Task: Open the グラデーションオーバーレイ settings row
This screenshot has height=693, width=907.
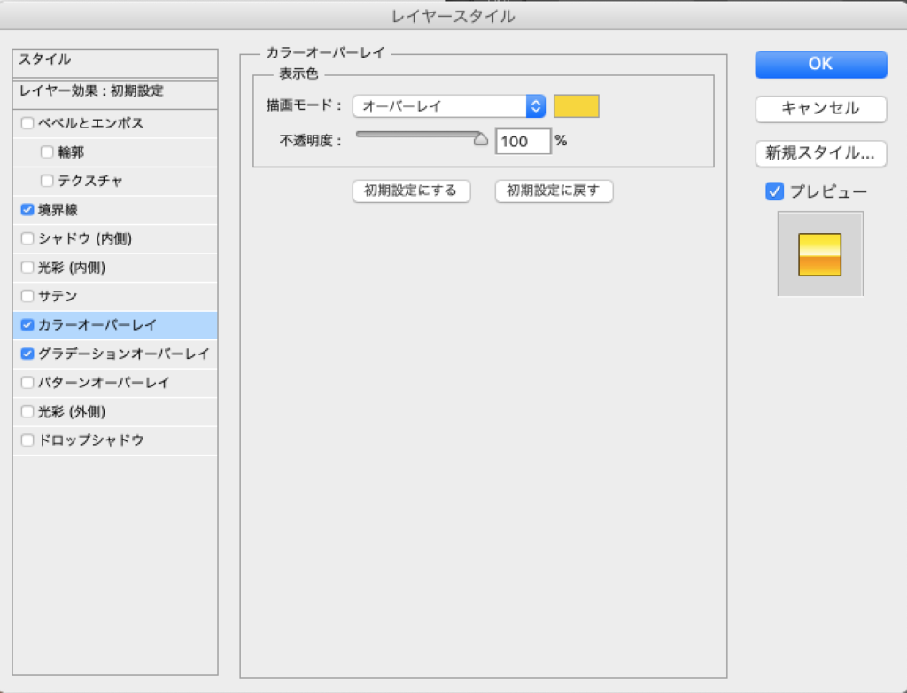Action: pos(124,354)
